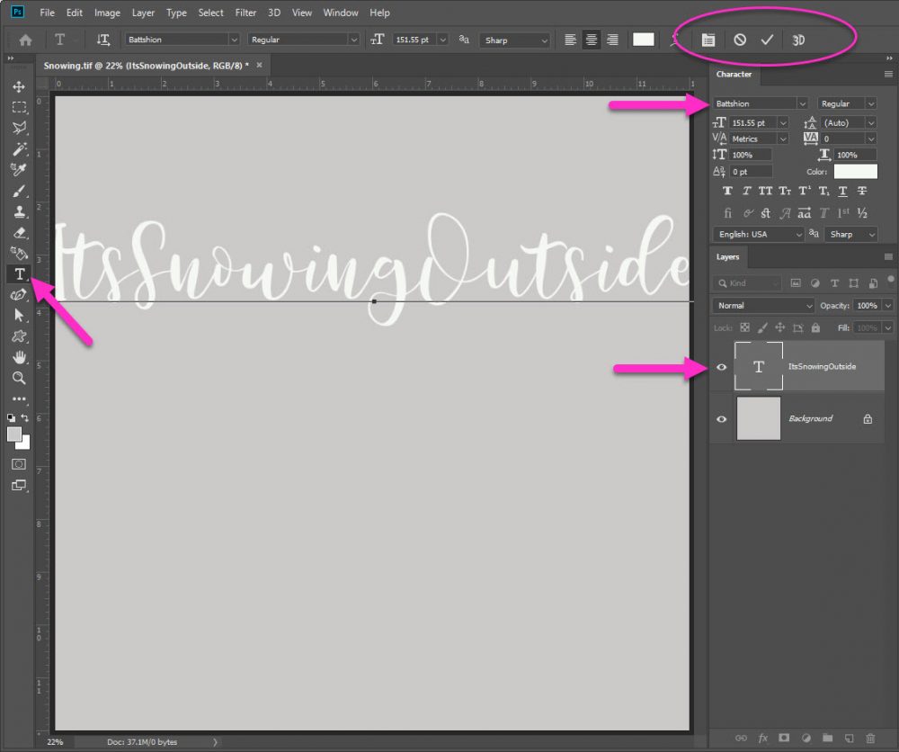Click the underline style icon in Character panel
Viewport: 899px width, 752px height.
pyautogui.click(x=842, y=191)
